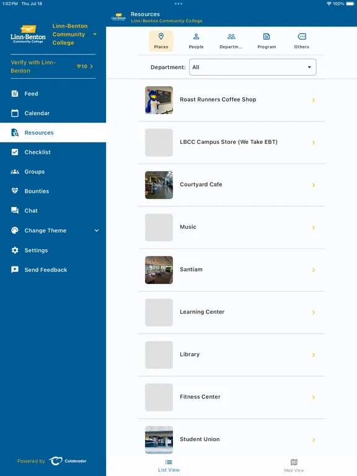The width and height of the screenshot is (357, 476).
Task: Switch to the Departments tab
Action: tap(231, 41)
